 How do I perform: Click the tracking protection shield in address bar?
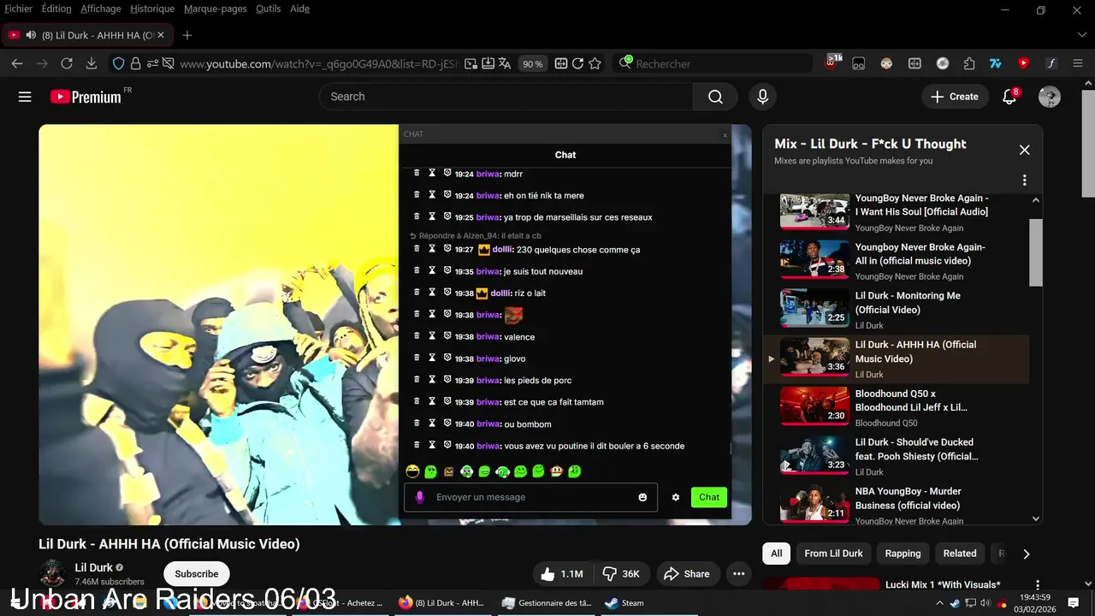(119, 63)
